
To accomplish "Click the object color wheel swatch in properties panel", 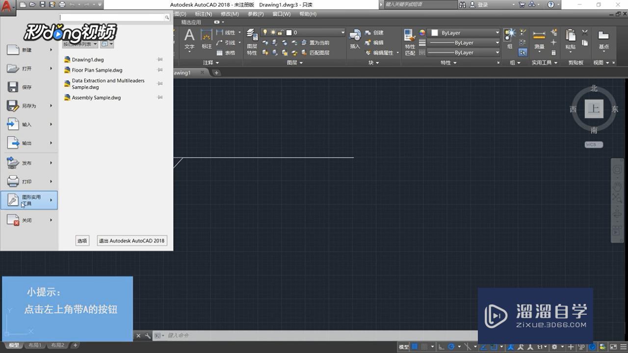I will 422,33.
